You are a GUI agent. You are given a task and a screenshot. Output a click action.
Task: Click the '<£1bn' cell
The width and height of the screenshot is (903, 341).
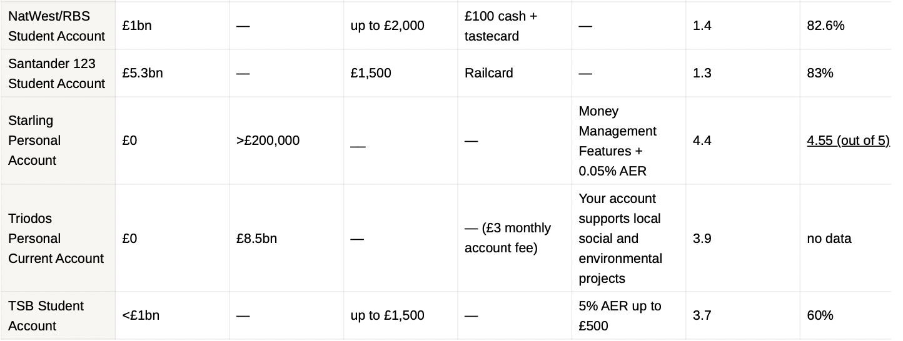[172, 315]
